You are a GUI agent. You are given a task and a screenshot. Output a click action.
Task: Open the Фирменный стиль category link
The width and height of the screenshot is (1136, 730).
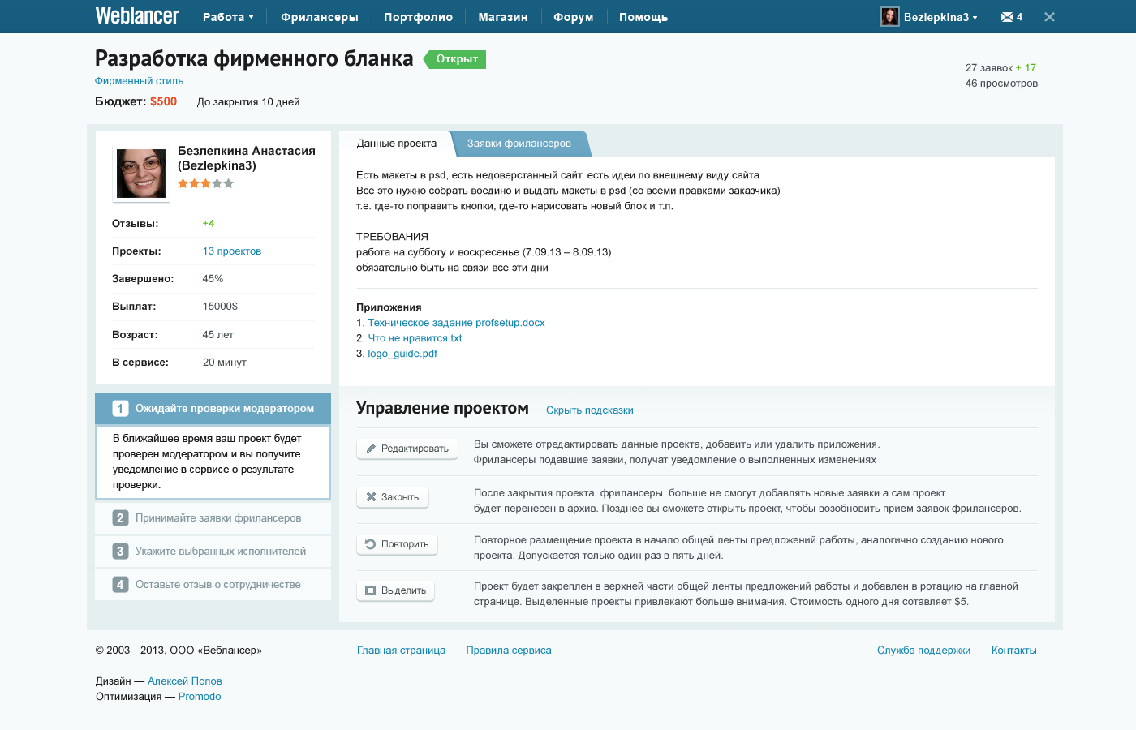coord(139,81)
